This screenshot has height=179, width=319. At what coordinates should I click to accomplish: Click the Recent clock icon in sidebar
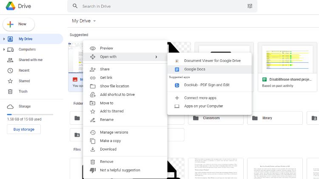[10, 70]
